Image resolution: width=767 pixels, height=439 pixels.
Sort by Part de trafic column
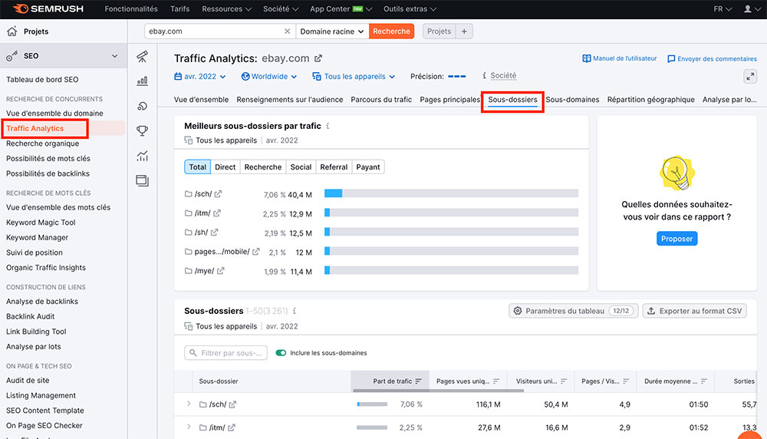point(418,381)
